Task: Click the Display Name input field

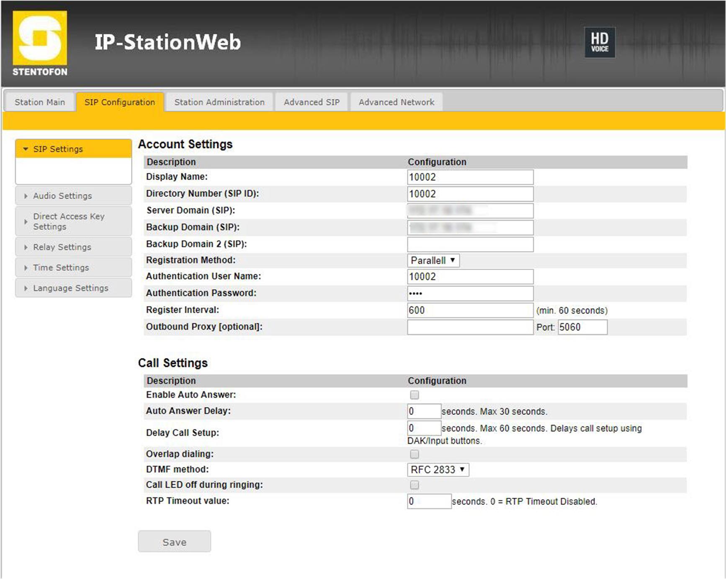Action: [x=470, y=177]
